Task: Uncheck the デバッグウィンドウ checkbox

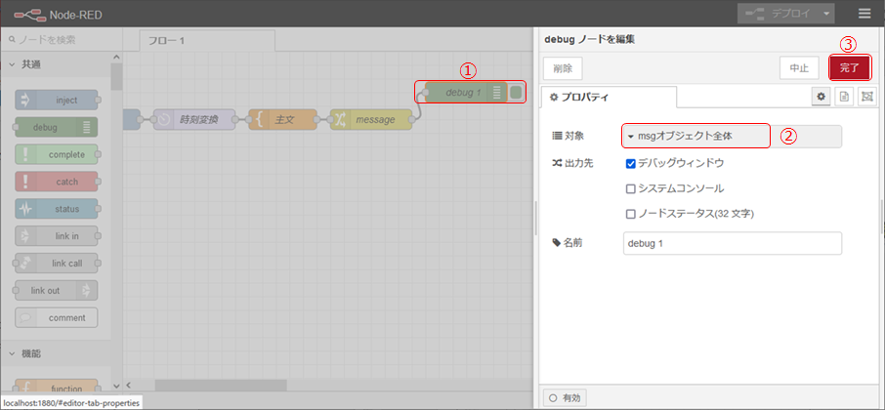Action: [631, 163]
